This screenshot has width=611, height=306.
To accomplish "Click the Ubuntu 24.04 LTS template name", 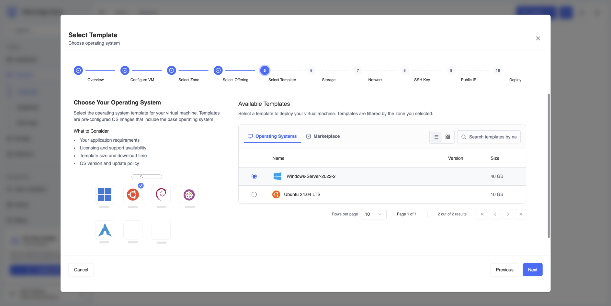I will coord(302,194).
